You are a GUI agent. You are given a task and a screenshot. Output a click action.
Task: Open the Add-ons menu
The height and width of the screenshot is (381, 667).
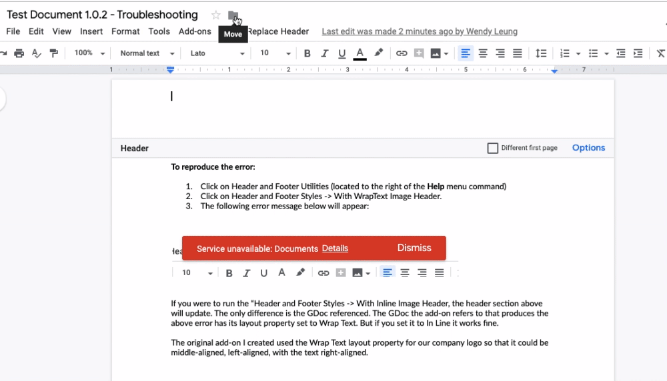click(x=195, y=31)
